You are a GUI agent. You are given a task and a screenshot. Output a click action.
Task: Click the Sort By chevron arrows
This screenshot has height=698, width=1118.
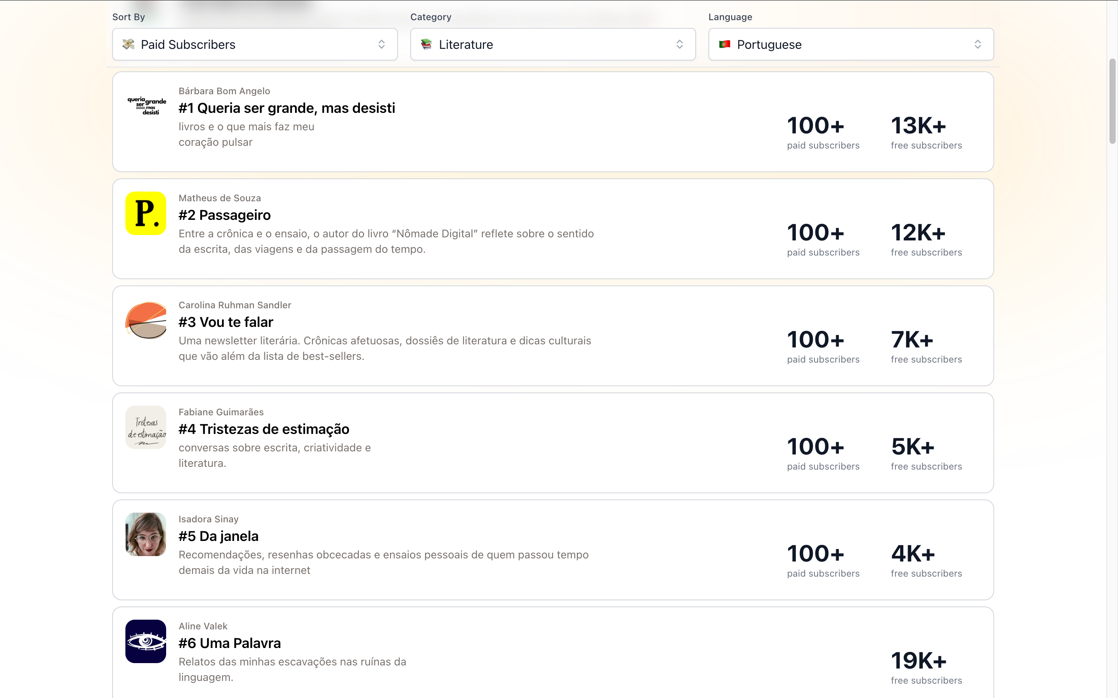382,44
